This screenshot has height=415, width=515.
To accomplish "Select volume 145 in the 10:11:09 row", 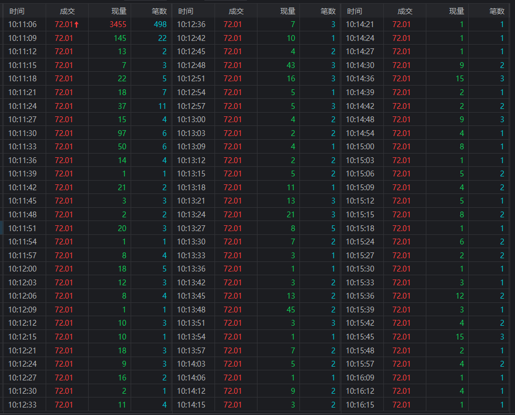I will tap(120, 38).
